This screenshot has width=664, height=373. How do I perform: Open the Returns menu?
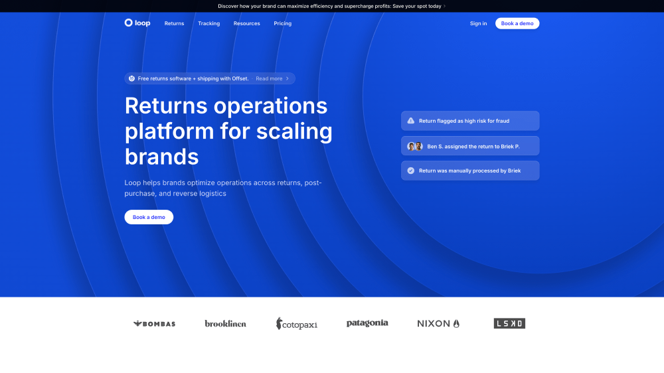[x=174, y=23]
